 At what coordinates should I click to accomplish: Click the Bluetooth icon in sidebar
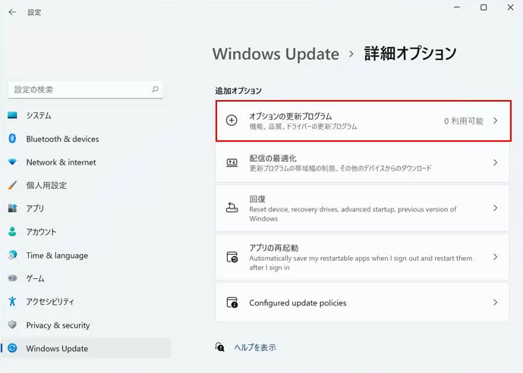pos(12,139)
